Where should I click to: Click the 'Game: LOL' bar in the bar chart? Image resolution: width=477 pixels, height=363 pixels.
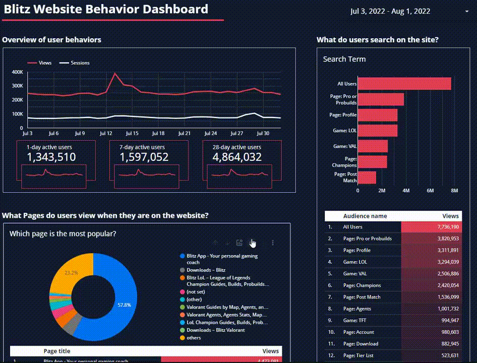tap(378, 131)
